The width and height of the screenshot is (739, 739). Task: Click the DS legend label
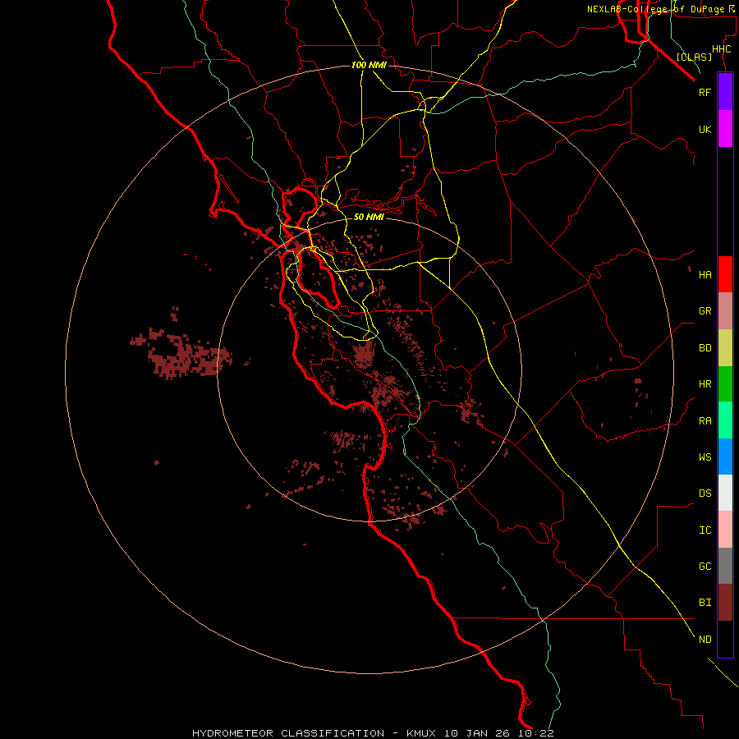click(705, 493)
